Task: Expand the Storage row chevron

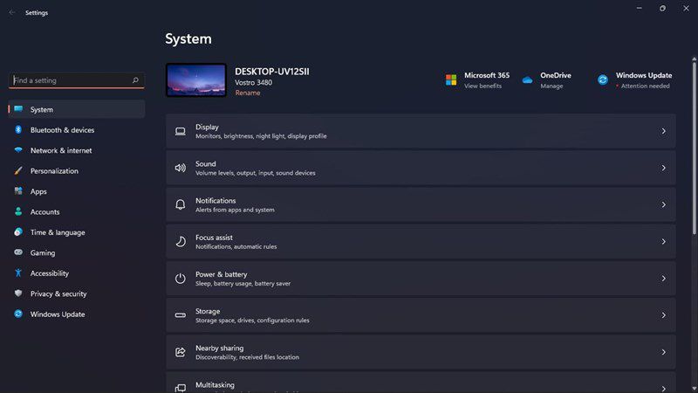Action: click(x=663, y=315)
